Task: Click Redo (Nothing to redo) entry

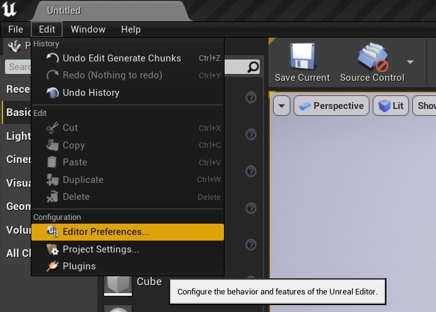Action: 127,75
